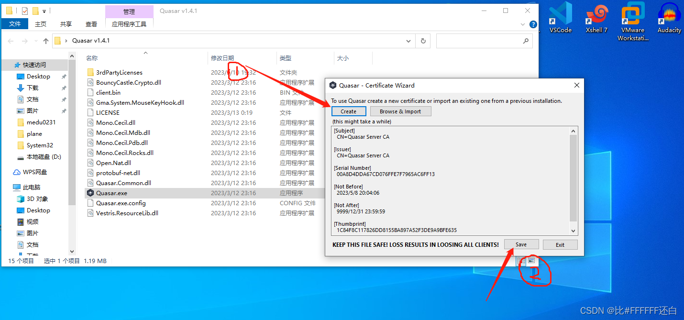Click the Help question mark icon in Explorer
This screenshot has height=320, width=684.
tap(533, 24)
